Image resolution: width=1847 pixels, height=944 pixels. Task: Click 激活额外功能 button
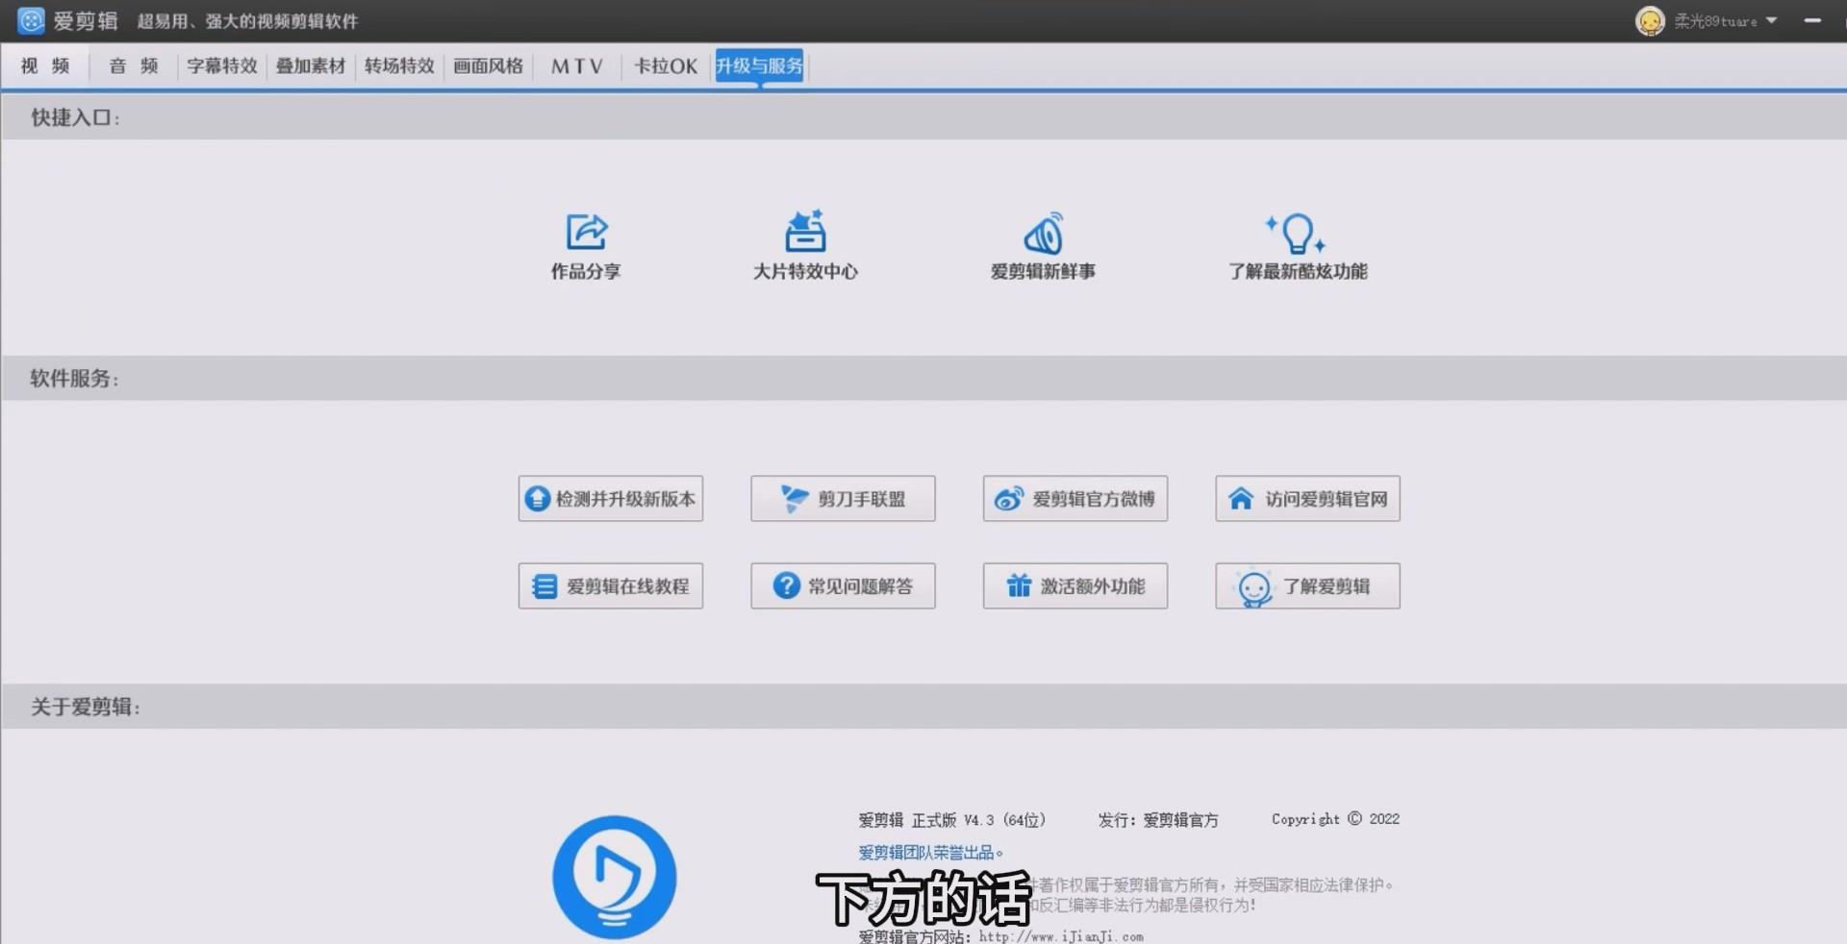coord(1075,586)
